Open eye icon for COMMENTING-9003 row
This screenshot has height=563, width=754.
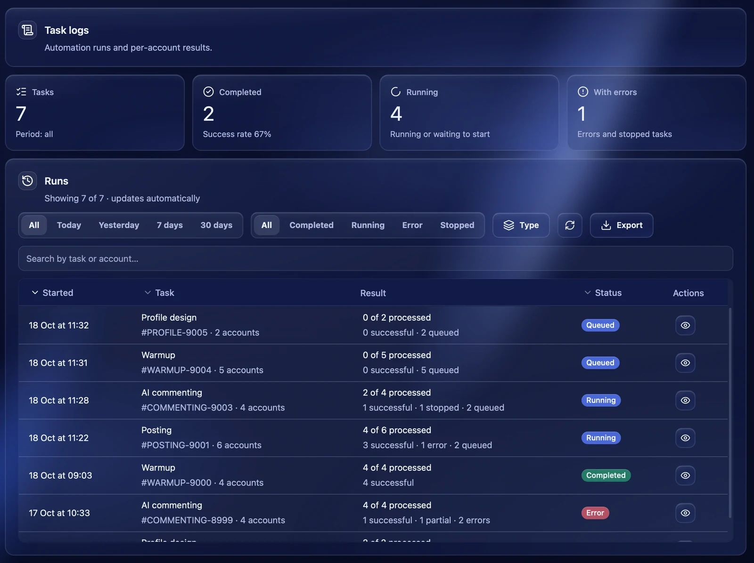(685, 400)
